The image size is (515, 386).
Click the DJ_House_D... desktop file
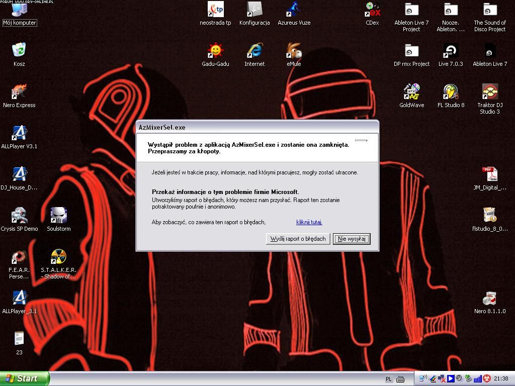(x=19, y=178)
